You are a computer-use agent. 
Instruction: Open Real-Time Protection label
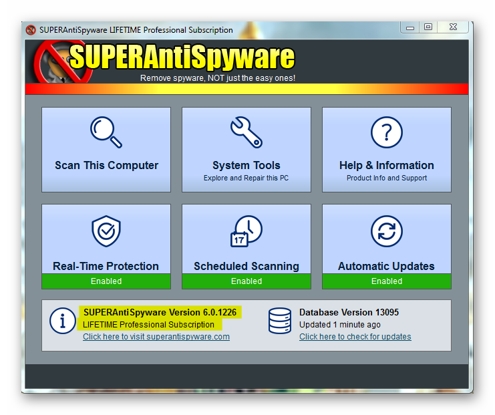pos(106,266)
